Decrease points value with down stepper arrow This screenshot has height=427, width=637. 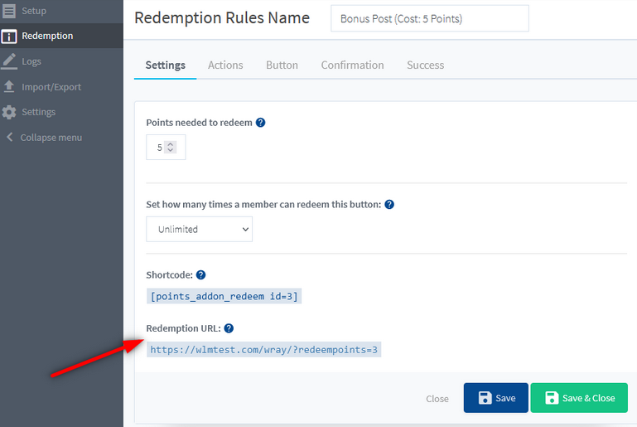coord(171,150)
